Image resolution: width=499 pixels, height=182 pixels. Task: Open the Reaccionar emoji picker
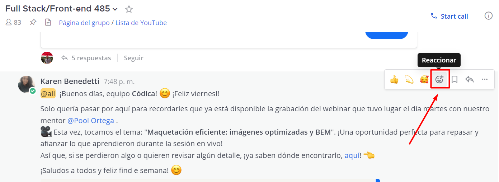[x=439, y=79]
